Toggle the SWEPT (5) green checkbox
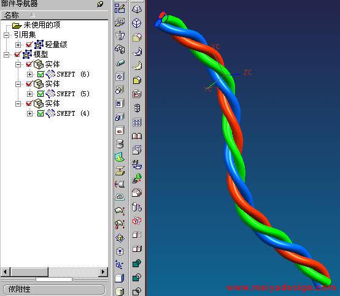The width and height of the screenshot is (340, 296). (41, 94)
